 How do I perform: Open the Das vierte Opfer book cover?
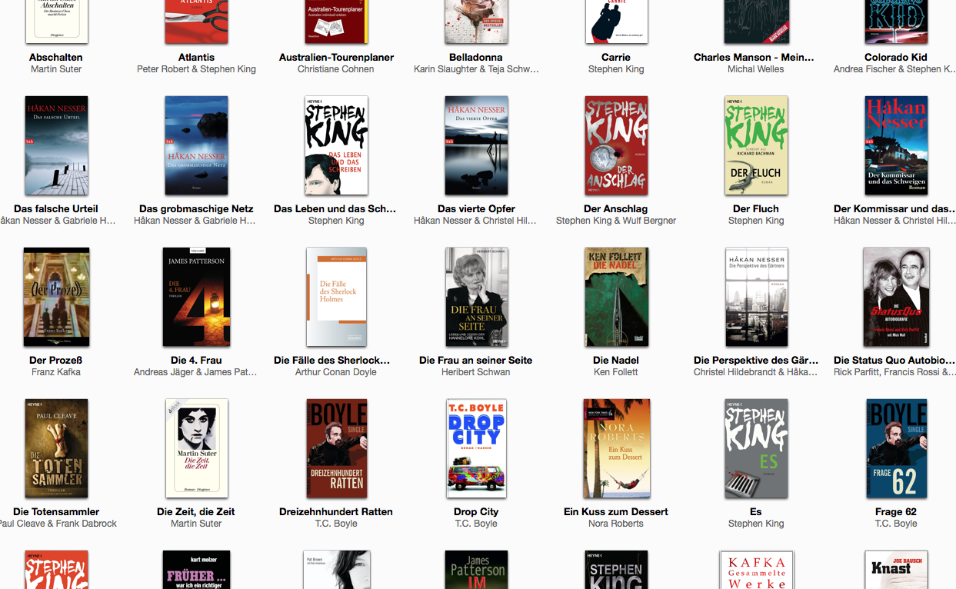pyautogui.click(x=476, y=145)
